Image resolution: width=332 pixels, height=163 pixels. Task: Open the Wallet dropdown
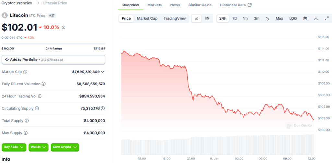(x=38, y=147)
